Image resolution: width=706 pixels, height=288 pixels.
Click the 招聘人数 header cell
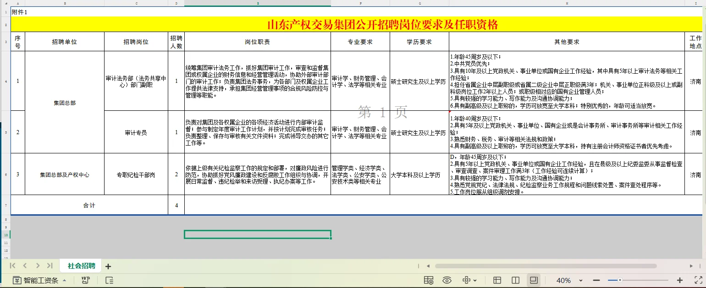[x=176, y=42]
